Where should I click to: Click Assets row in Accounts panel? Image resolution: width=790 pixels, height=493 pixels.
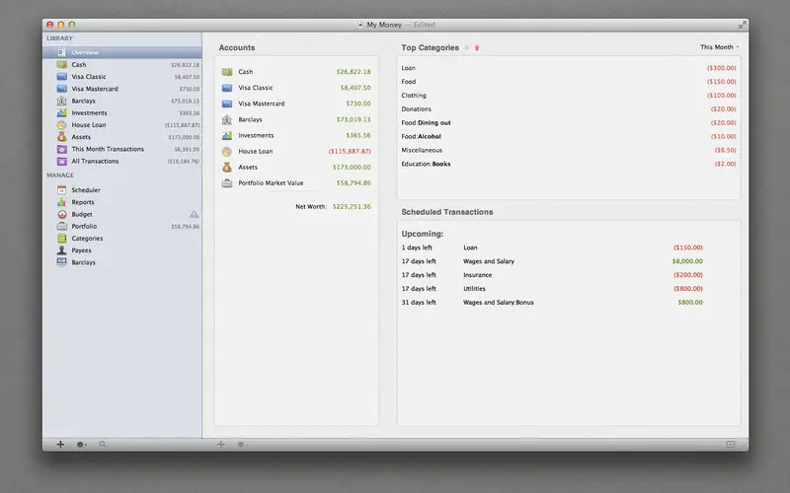point(296,167)
